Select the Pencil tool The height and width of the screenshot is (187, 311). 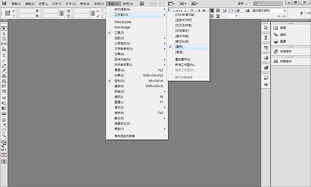click(x=4, y=71)
